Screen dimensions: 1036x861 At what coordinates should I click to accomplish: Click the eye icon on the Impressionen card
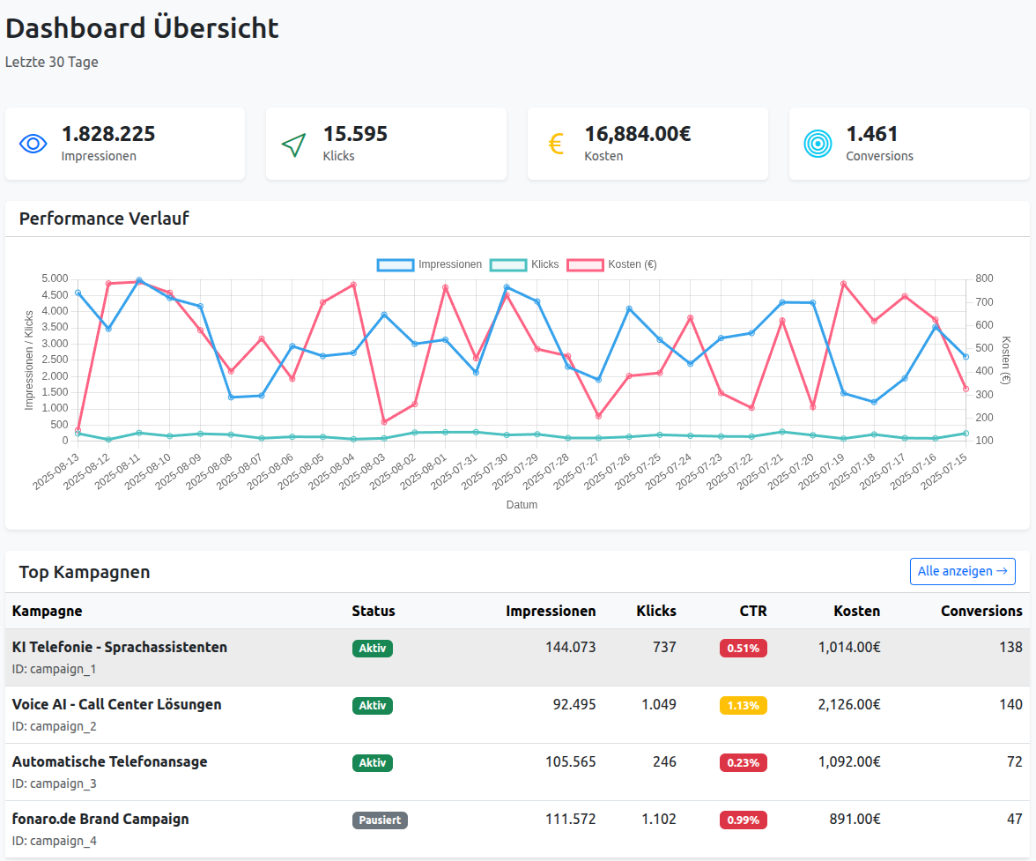(33, 143)
